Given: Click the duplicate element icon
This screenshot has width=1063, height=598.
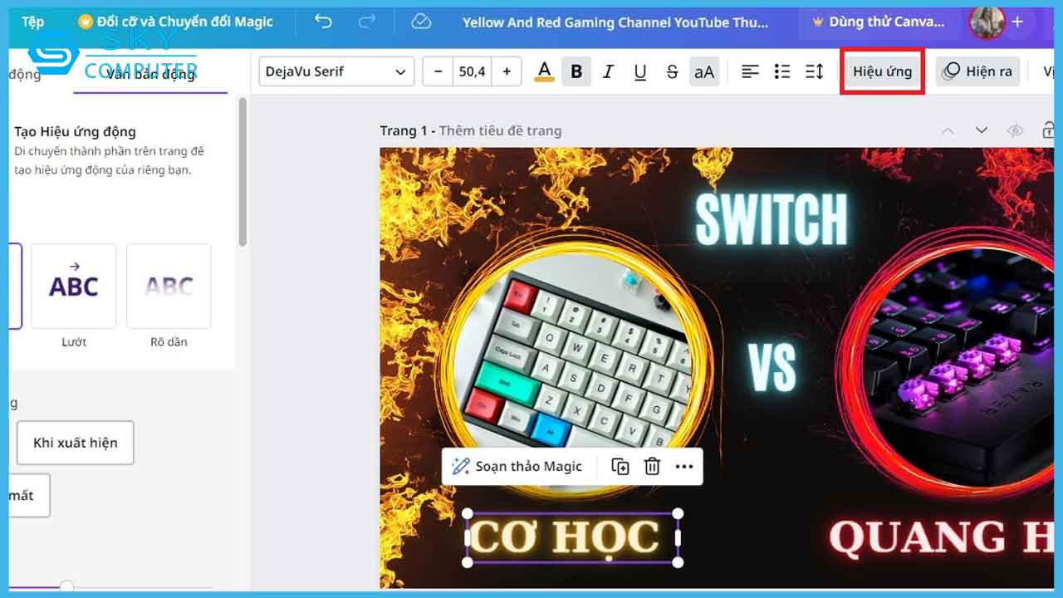Looking at the screenshot, I should [620, 467].
